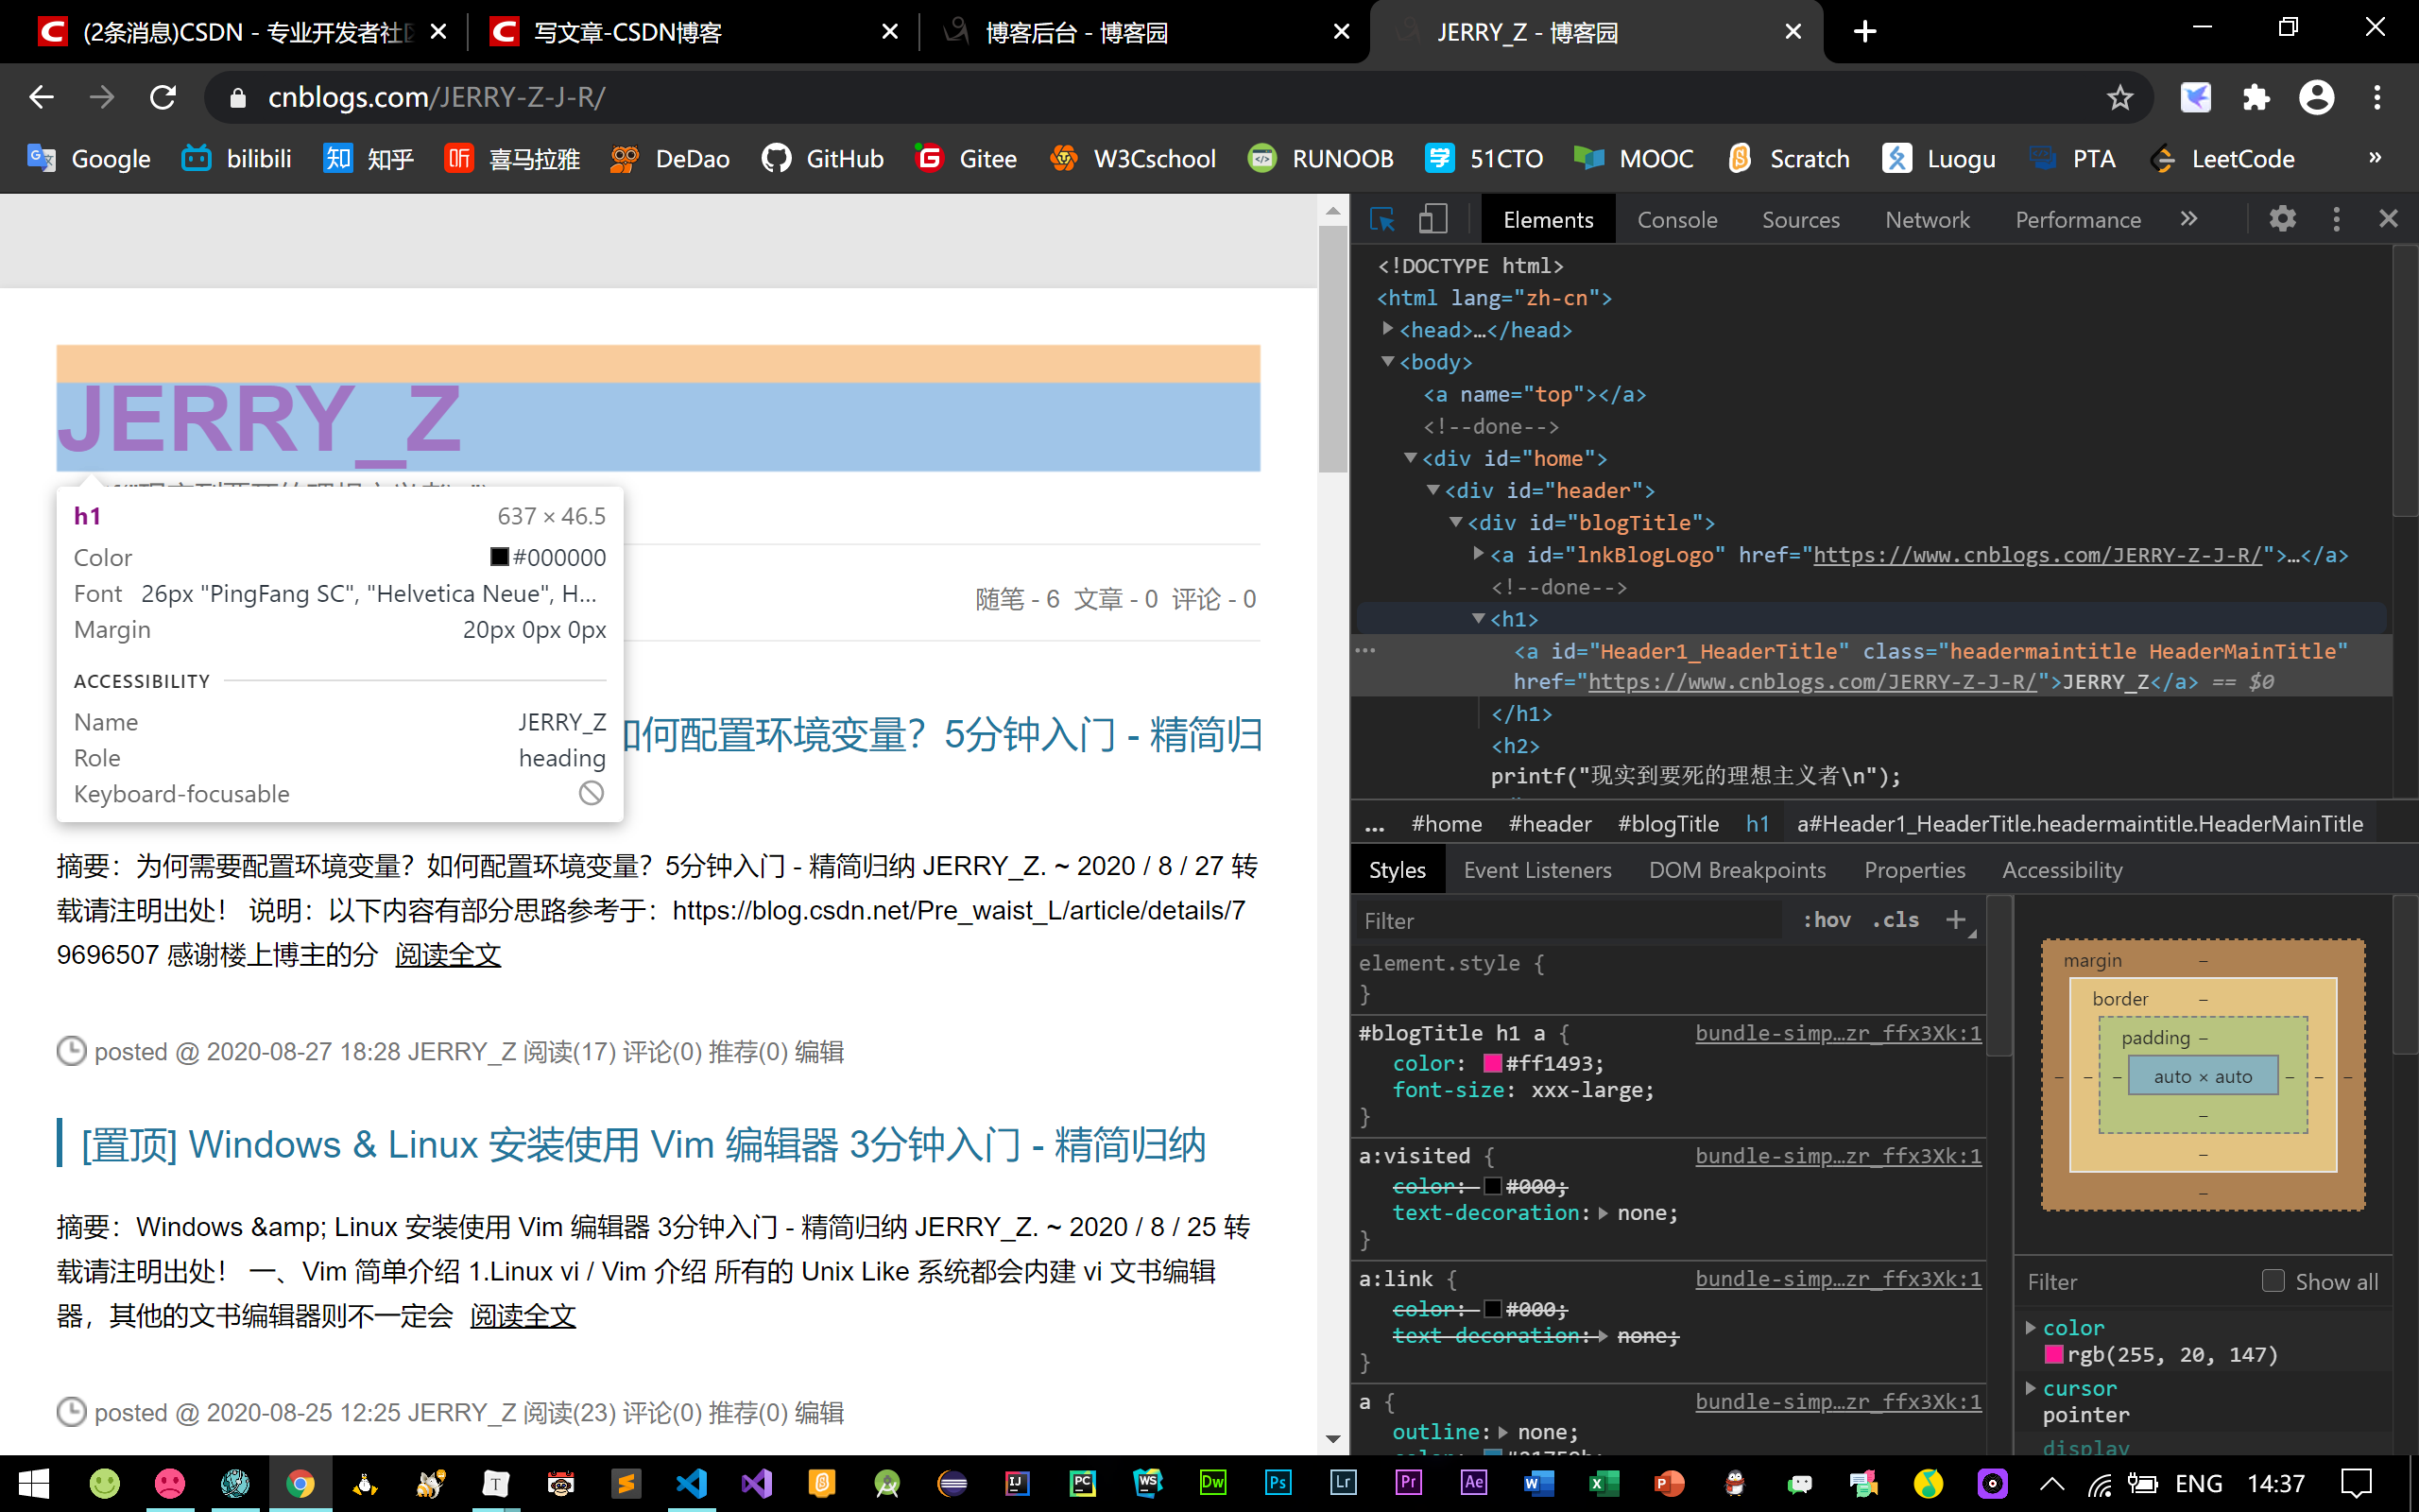The height and width of the screenshot is (1512, 2419).
Task: Click the pink #ff1493 color swatch
Action: click(1491, 1063)
